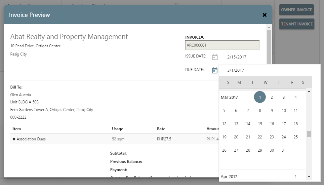Select March 10 in the calendar
The image size is (324, 185).
(284, 110)
